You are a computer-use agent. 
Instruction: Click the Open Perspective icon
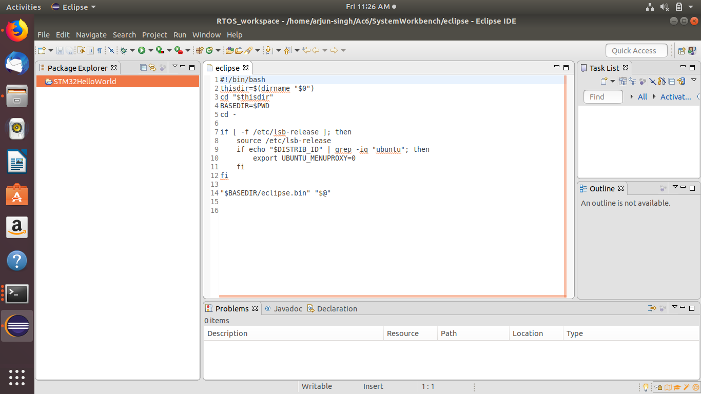click(681, 51)
